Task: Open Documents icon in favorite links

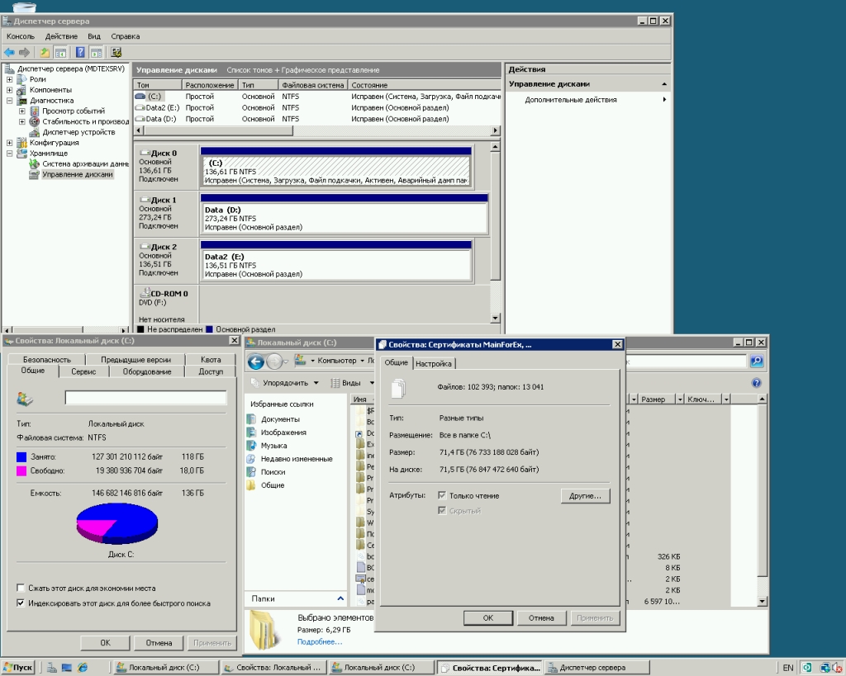Action: tap(251, 418)
